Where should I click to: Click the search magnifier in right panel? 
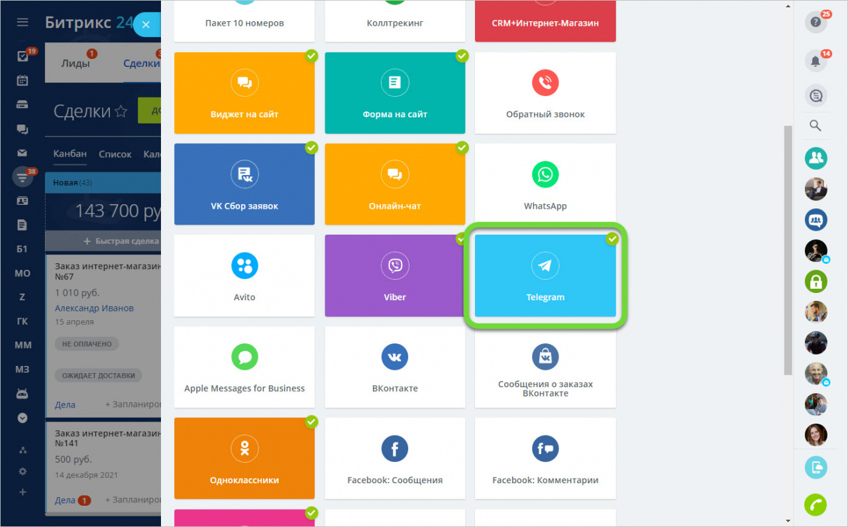816,125
